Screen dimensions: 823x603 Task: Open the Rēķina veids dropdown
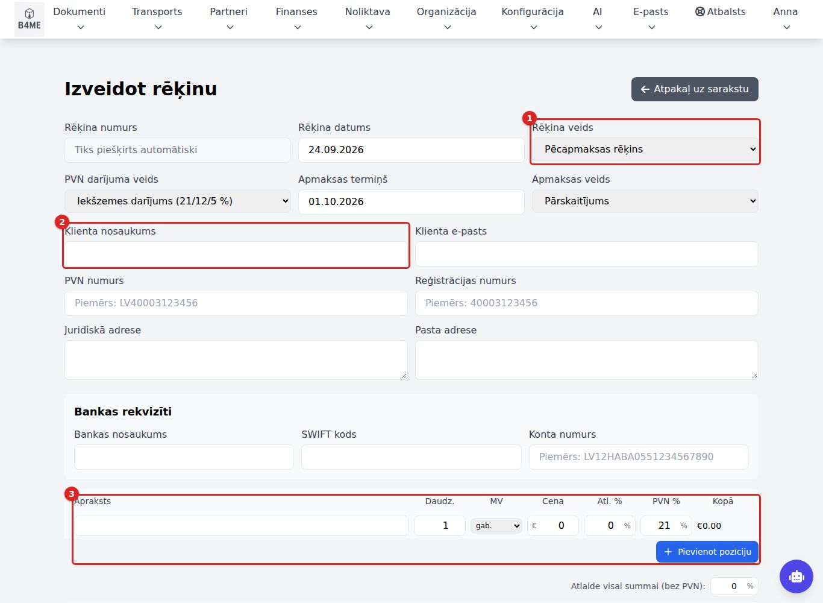click(645, 149)
